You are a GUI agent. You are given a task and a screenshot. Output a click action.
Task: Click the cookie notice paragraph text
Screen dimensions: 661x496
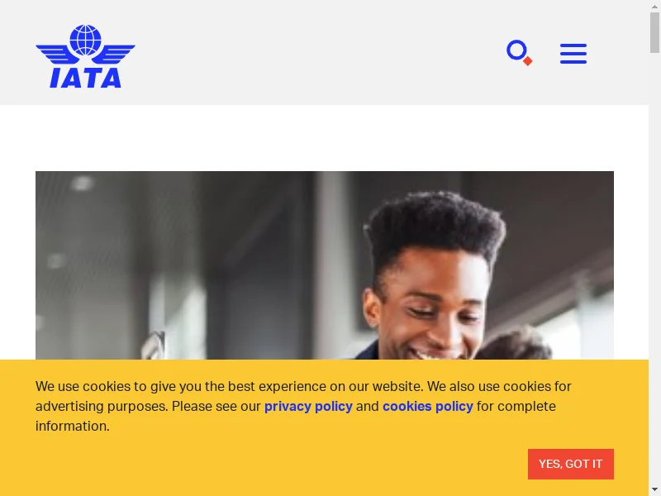(303, 406)
